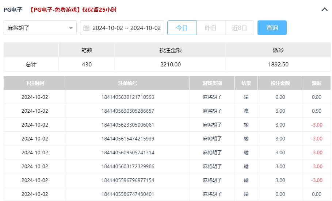Select the row with order 1841405609505741314
The image size is (332, 201).
(128, 152)
